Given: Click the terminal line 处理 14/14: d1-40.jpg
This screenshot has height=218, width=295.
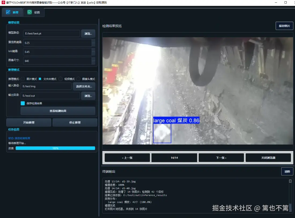Looking at the screenshot, I should tap(120, 188).
